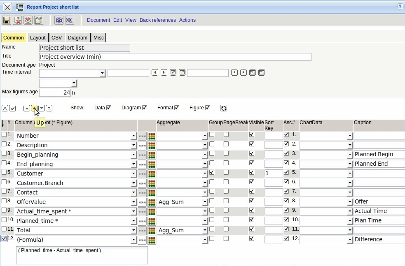The height and width of the screenshot is (266, 405).
Task: Open the three-dots editor for the Customer row
Action: coord(142,173)
